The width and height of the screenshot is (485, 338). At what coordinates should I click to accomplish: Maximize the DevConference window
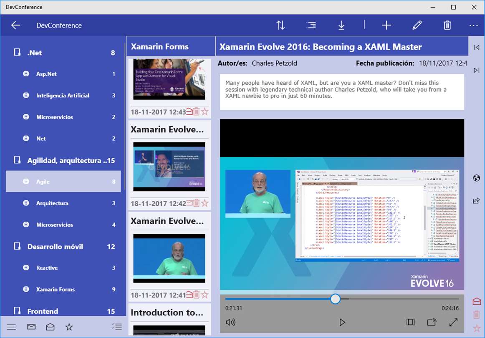[x=453, y=7]
